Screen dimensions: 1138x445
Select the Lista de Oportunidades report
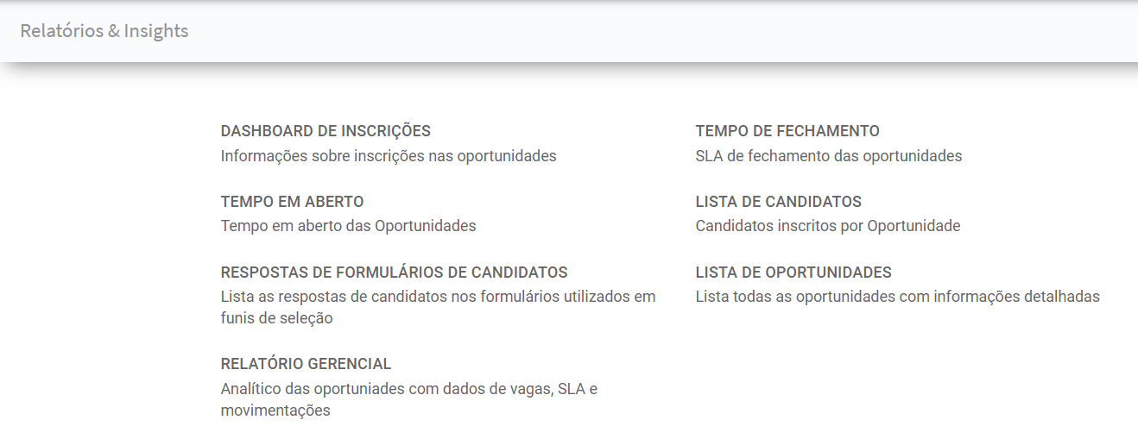(793, 273)
